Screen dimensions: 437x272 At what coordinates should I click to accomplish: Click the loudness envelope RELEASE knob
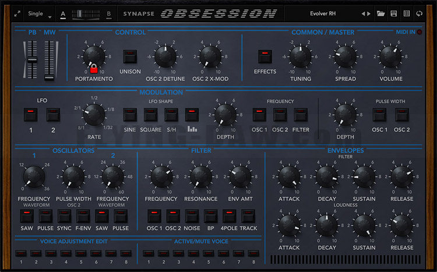(x=401, y=225)
